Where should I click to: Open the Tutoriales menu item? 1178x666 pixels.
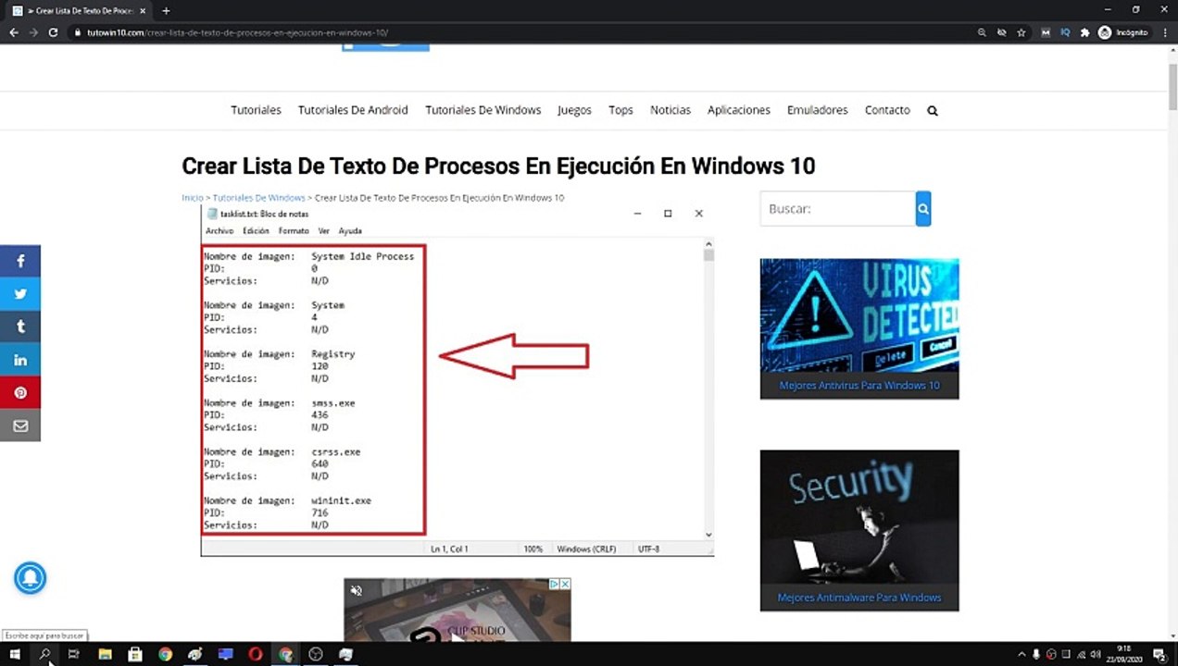pyautogui.click(x=256, y=110)
